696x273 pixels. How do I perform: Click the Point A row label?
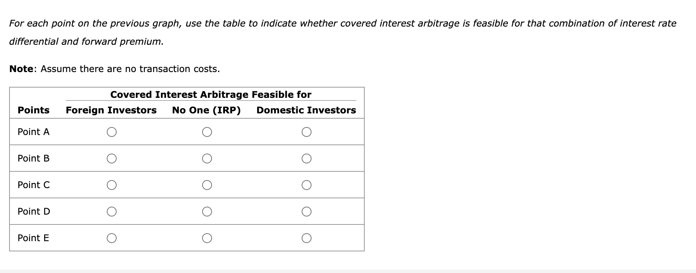point(33,132)
